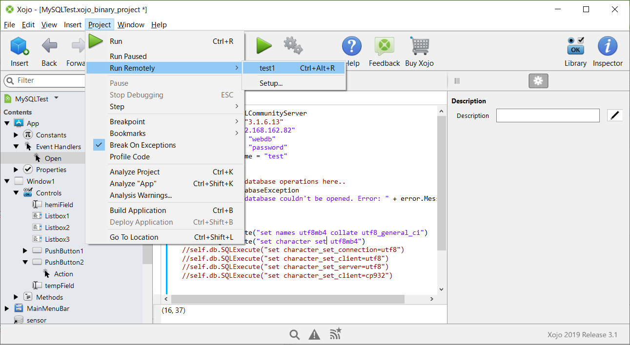Open Setup... in Run Remotely submenu
Image resolution: width=630 pixels, height=345 pixels.
pos(294,83)
